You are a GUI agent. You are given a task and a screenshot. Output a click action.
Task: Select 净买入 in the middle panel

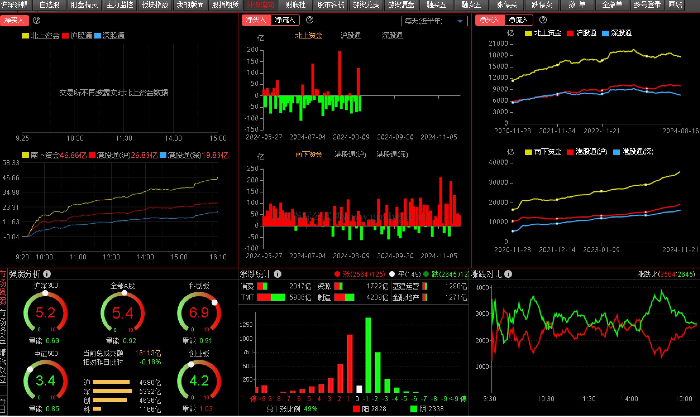click(256, 20)
